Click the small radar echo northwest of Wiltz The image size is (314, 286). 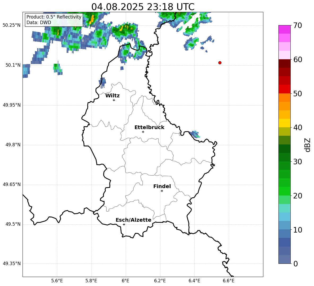point(102,83)
